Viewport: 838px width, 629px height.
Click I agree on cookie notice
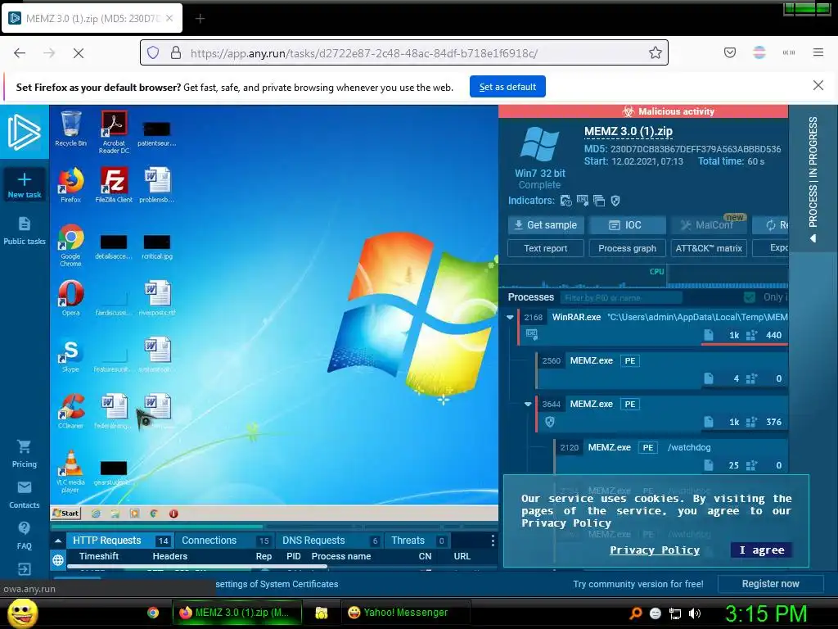tap(762, 550)
